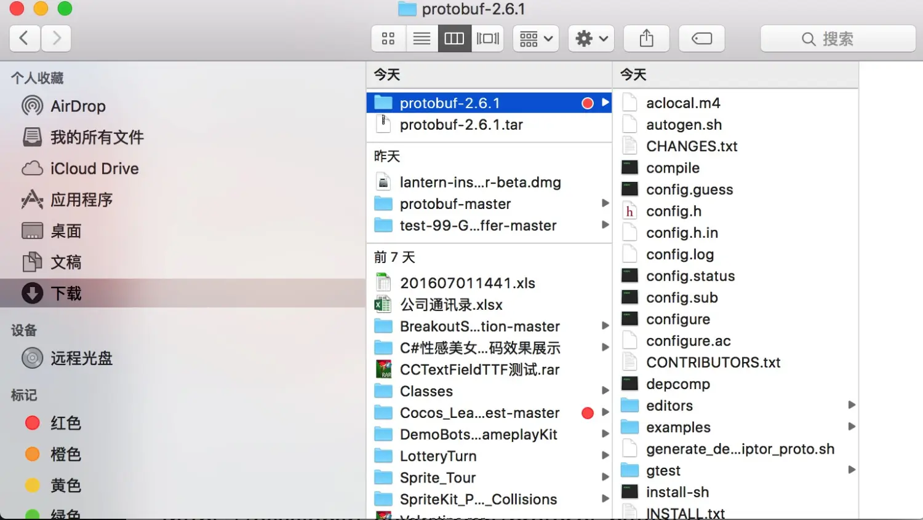The width and height of the screenshot is (923, 520).
Task: Switch to list view
Action: (x=422, y=39)
